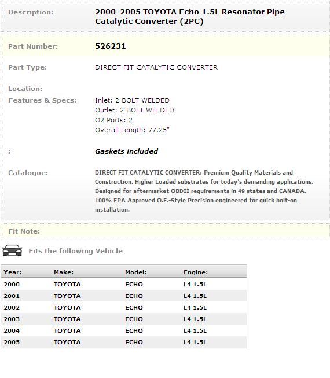Click the 2003 year cell
This screenshot has height=378, width=330.
point(12,319)
